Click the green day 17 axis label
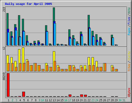Viewport: 132px width, 103px height. tap(70, 100)
